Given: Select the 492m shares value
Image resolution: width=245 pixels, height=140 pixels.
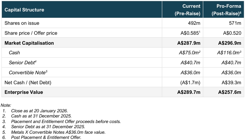Looking at the screenshot, I should tap(194, 23).
